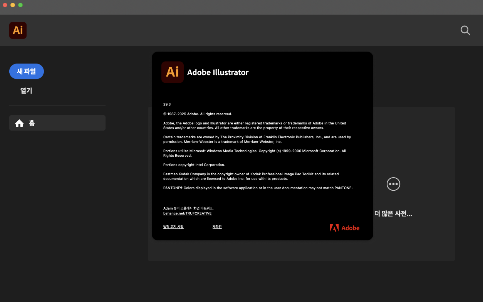Click the house icon in the sidebar

click(x=19, y=123)
